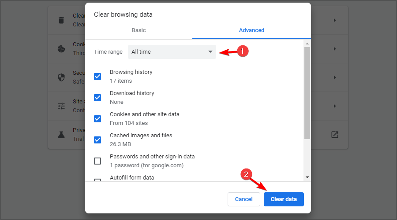397x220 pixels.
Task: Switch to the Basic tab
Action: tap(139, 30)
